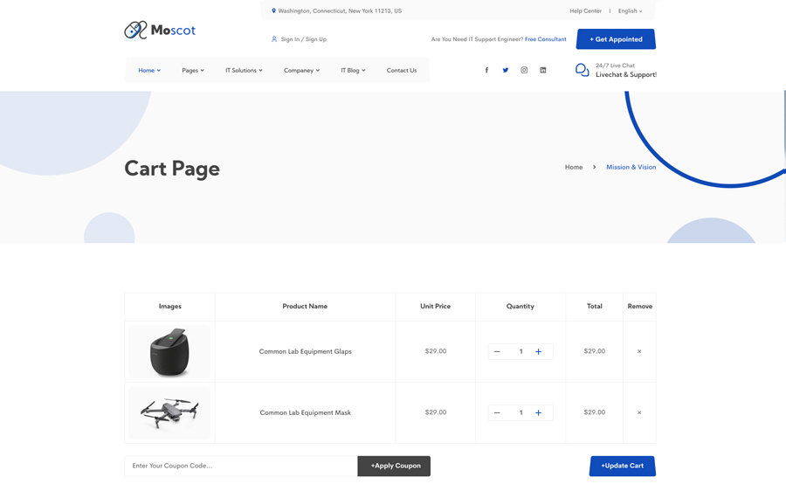Image resolution: width=786 pixels, height=498 pixels.
Task: Click the Update Cart button
Action: click(622, 466)
